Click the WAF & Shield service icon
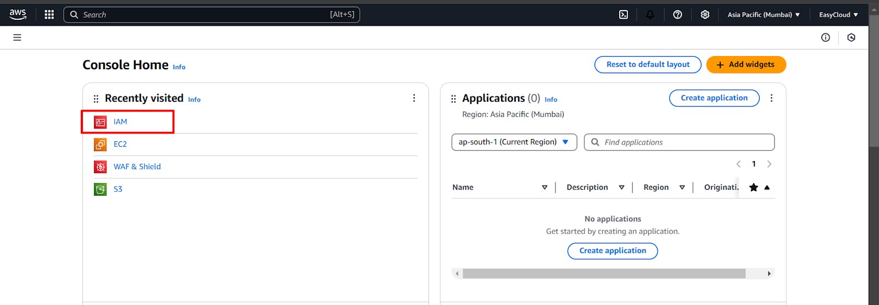The image size is (879, 305). pos(100,167)
